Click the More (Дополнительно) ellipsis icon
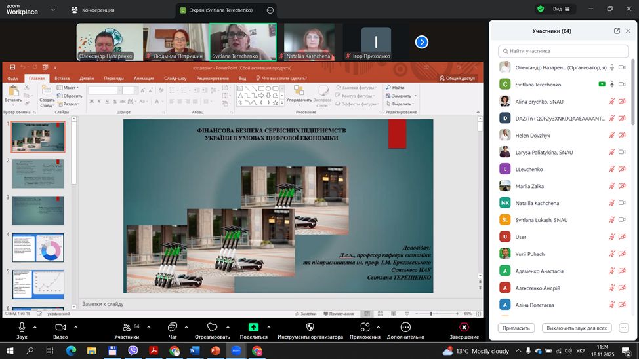Screen dimensions: 639x359 click(x=405, y=327)
